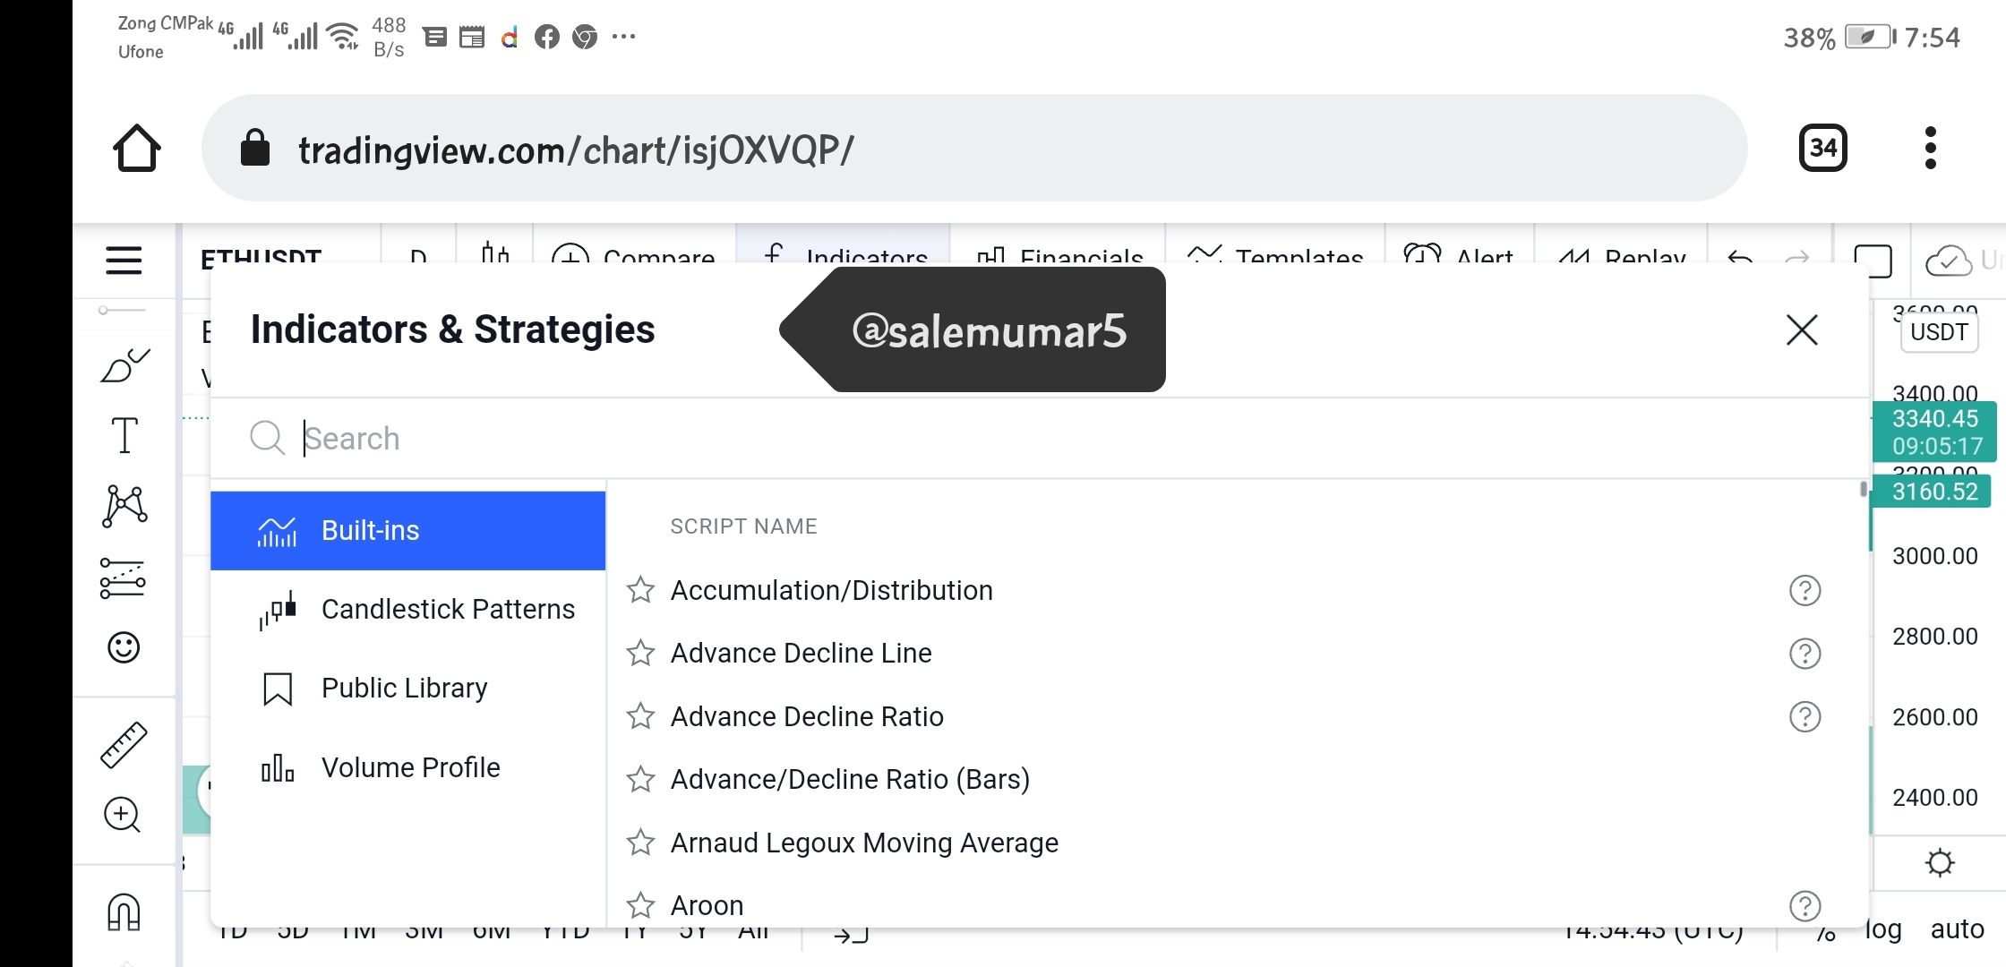2006x967 pixels.
Task: Select the zoom in tool
Action: pyautogui.click(x=123, y=815)
